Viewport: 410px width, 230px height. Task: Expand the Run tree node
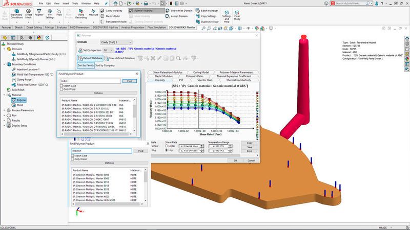point(4,116)
